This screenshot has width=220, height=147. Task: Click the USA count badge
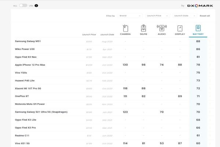pyautogui.click(x=36, y=6)
